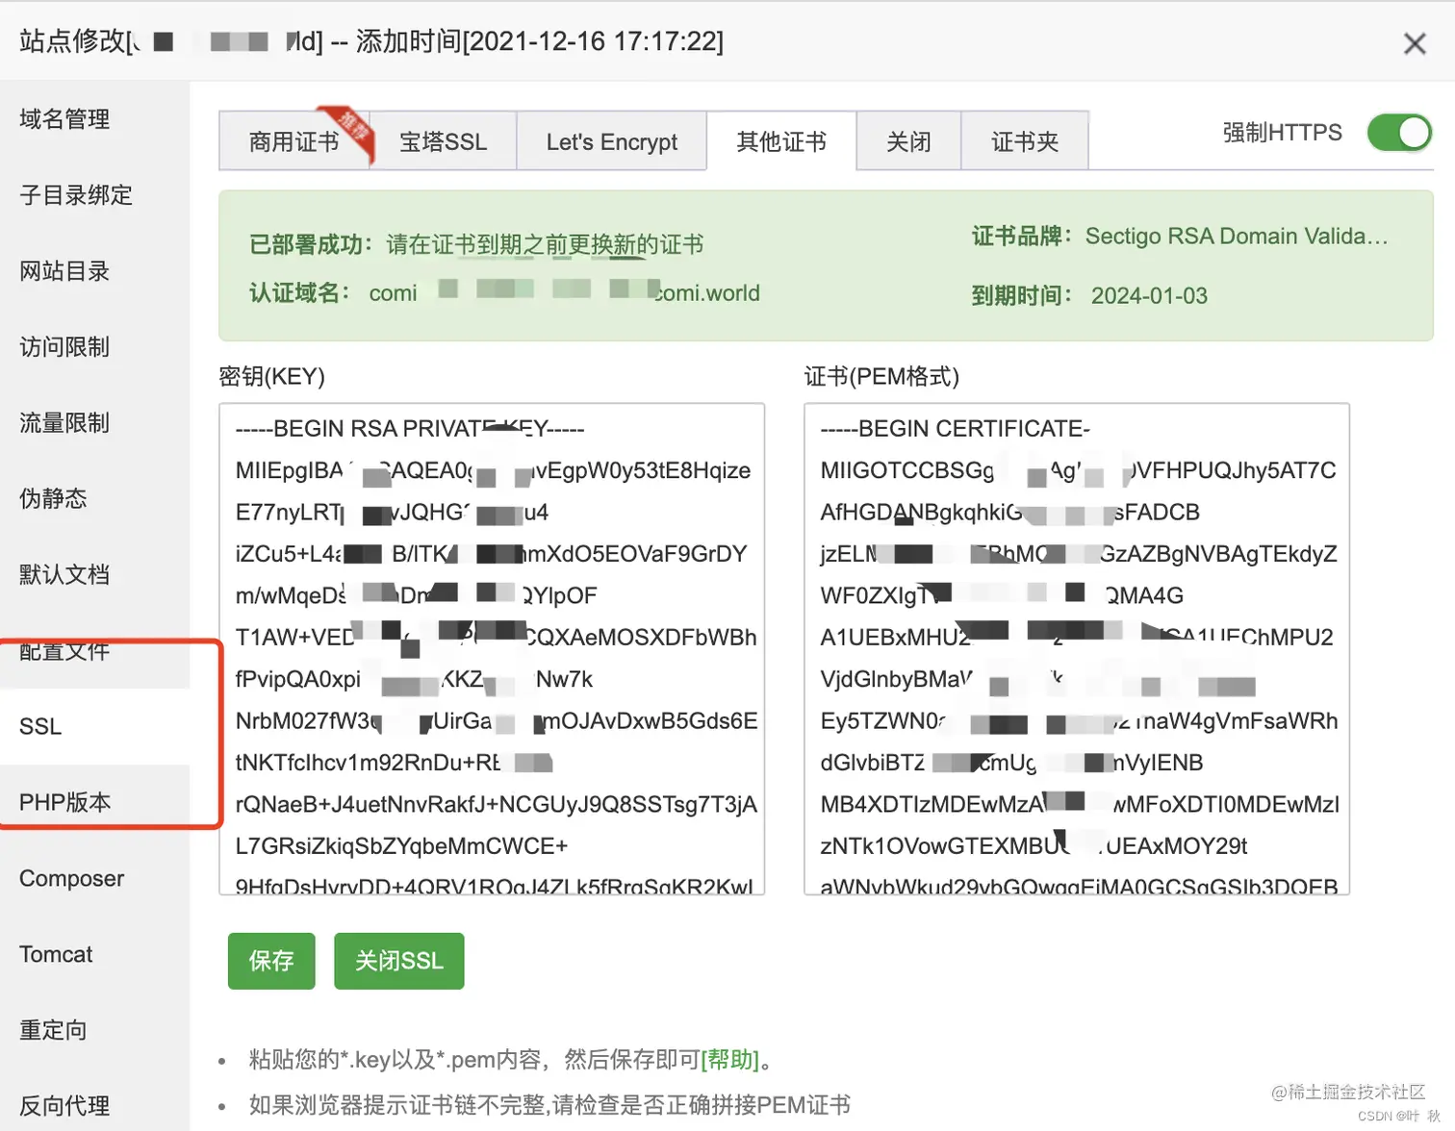Click inside the 密钥(KEY) text area

(492, 649)
